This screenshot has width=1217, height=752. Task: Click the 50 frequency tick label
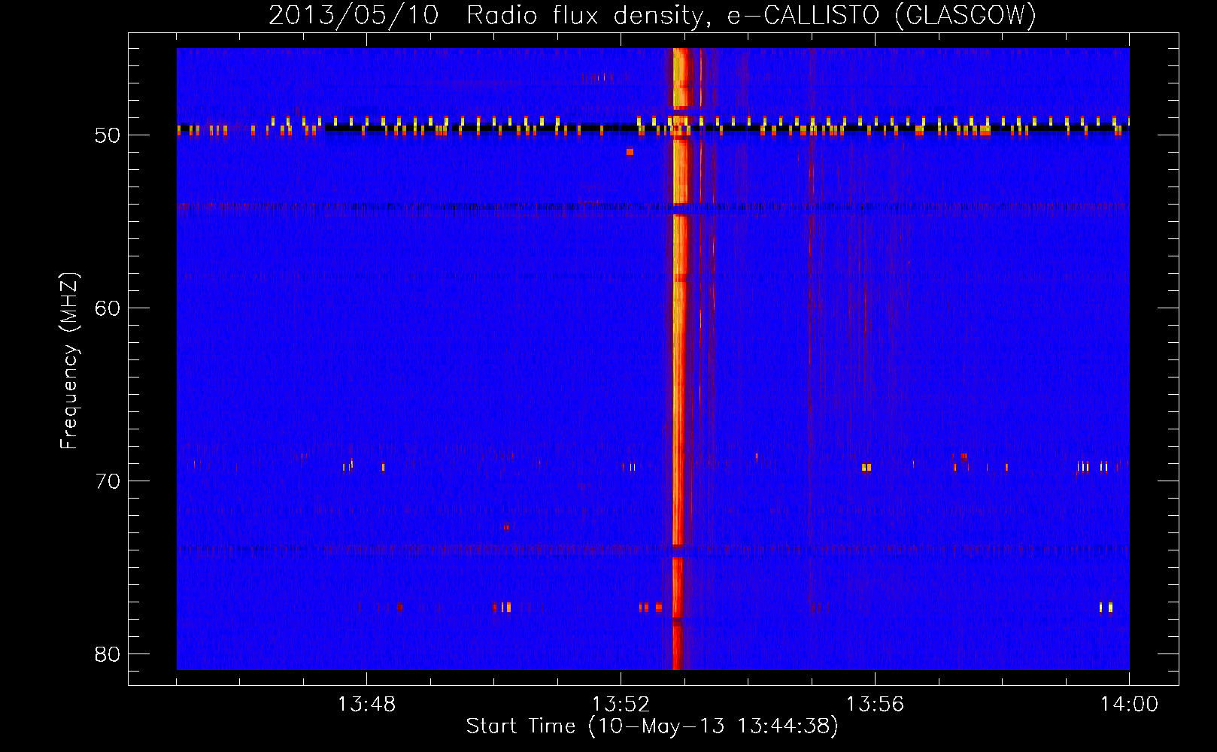click(108, 135)
